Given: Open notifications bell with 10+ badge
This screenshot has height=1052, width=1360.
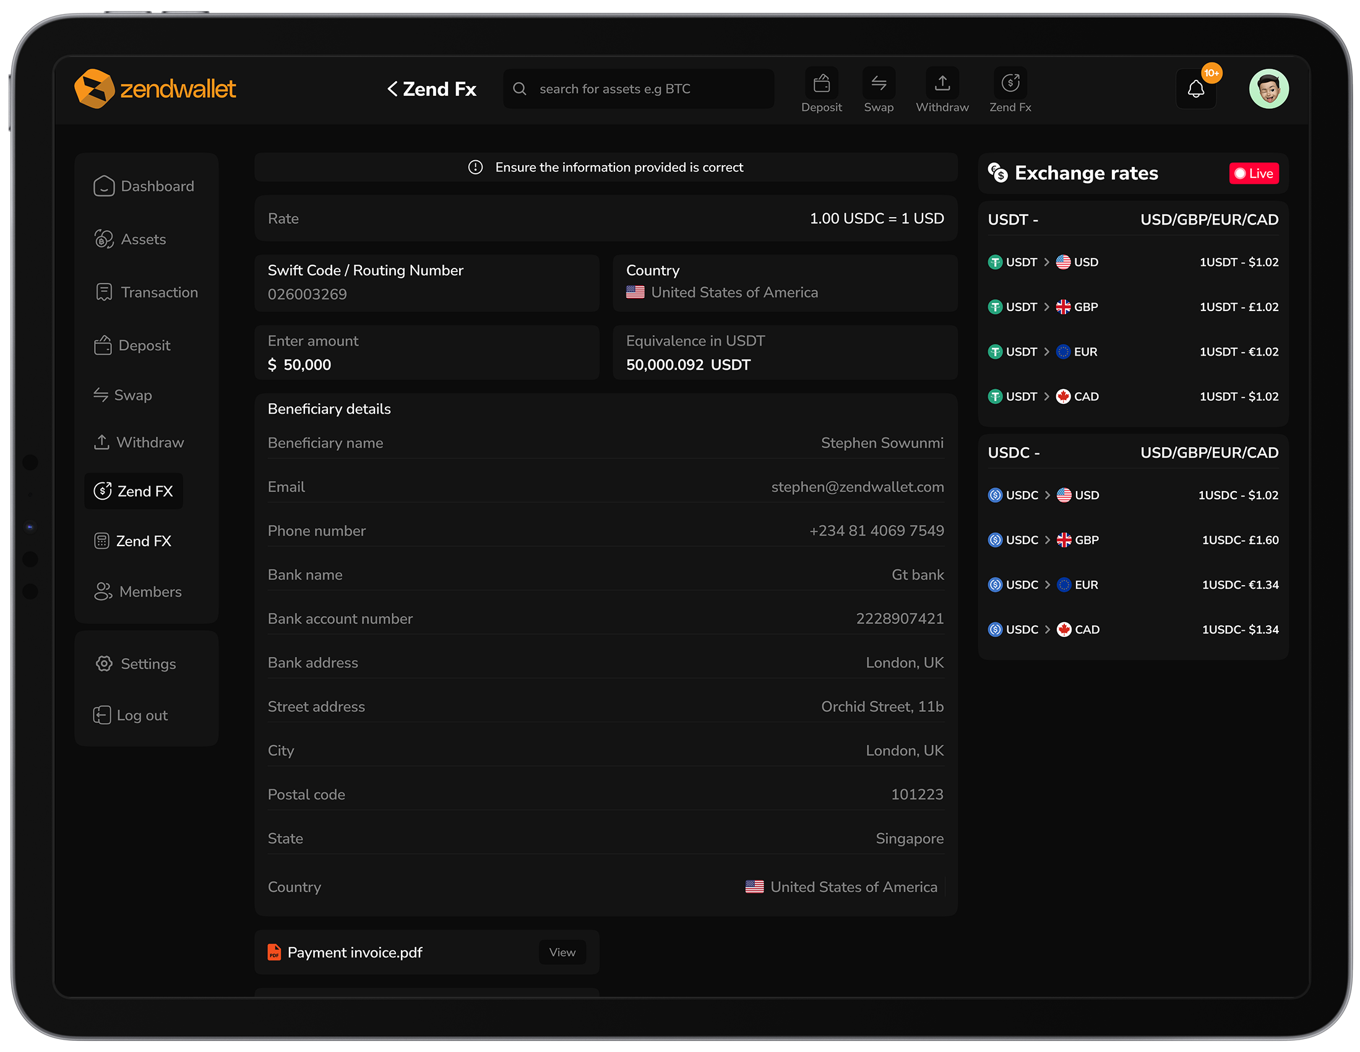Looking at the screenshot, I should click(1195, 89).
